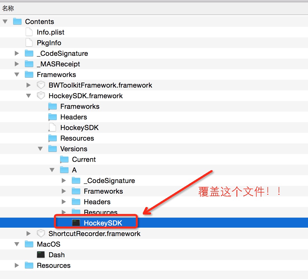Click the Frameworks alias folder icon in HockeySDK.framework

pyautogui.click(x=53, y=107)
